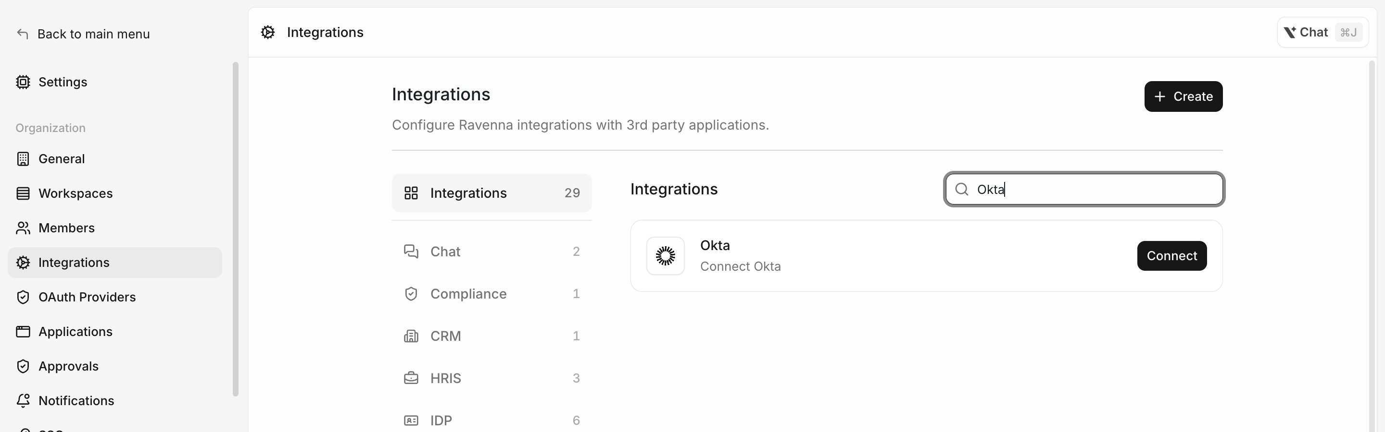The width and height of the screenshot is (1385, 432).
Task: Click the Okta logo thumbnail
Action: pos(665,256)
